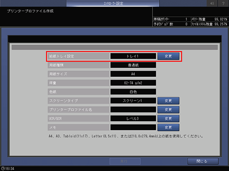Click the プリンタープロファイル作成 title text
The width and height of the screenshot is (229, 171).
point(30,11)
